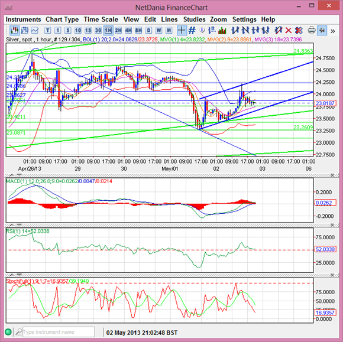Close the MACD study panel

pyautogui.click(x=332, y=175)
